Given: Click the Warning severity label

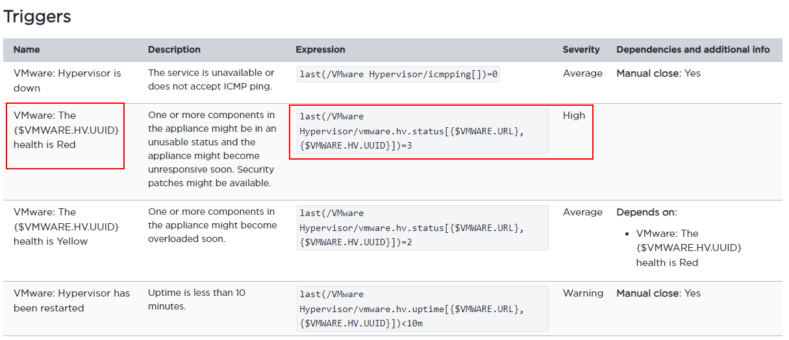Looking at the screenshot, I should tap(583, 293).
